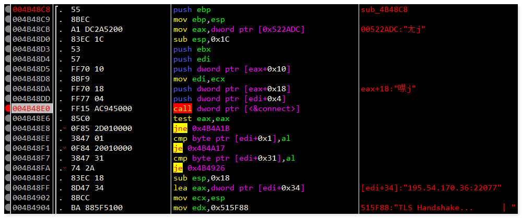Click the breakpoint circle at 004B48CB

tap(7, 29)
